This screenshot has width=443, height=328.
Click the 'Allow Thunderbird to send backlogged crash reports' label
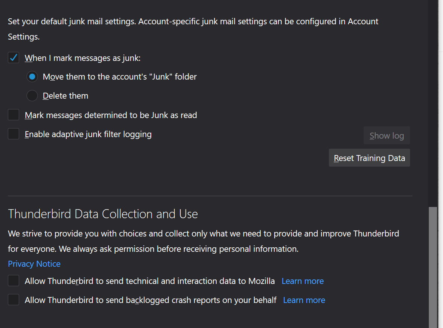150,300
